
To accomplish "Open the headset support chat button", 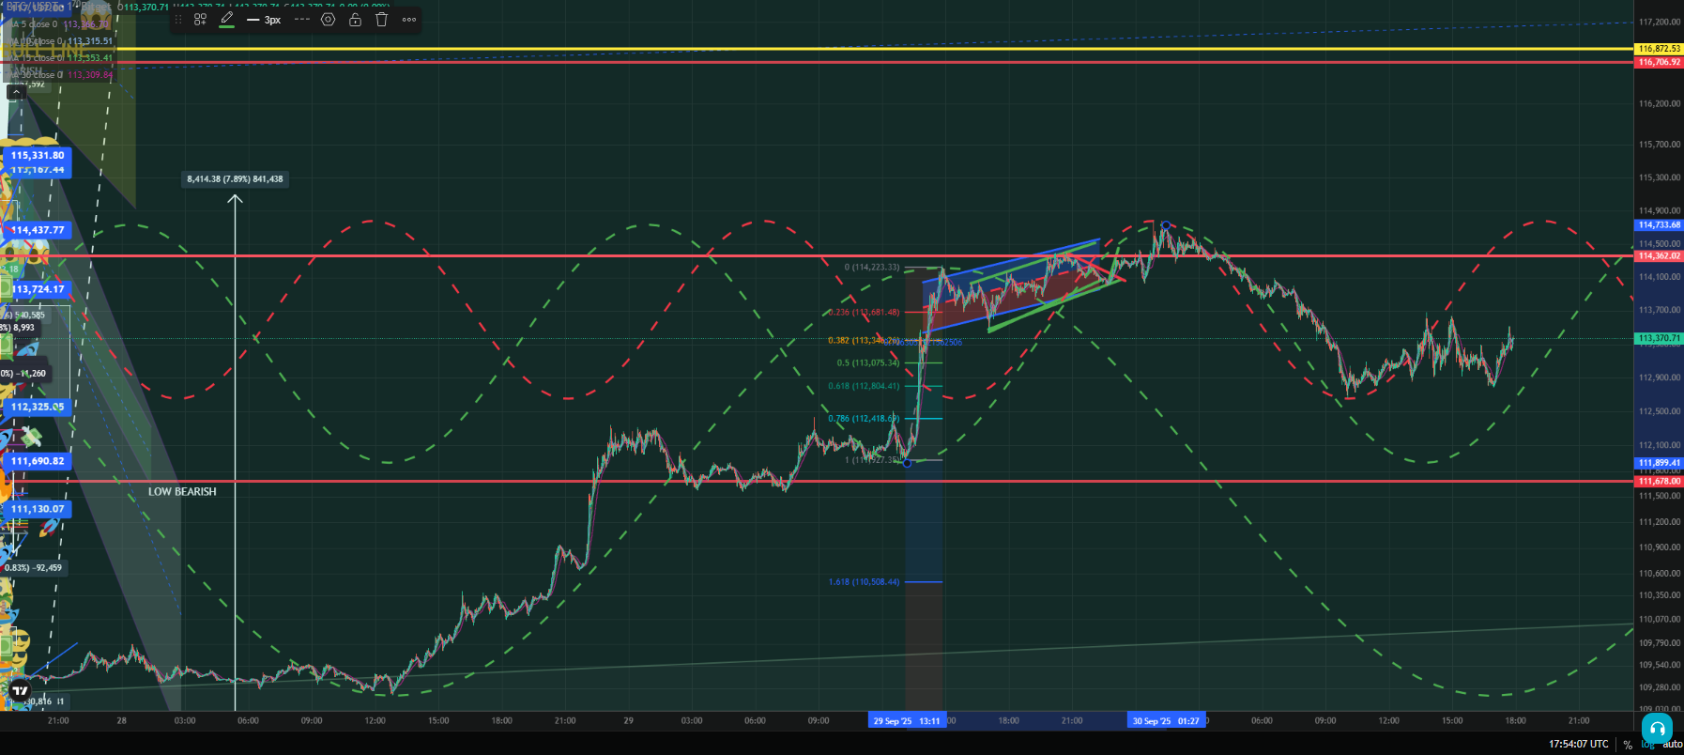I will tap(1657, 729).
